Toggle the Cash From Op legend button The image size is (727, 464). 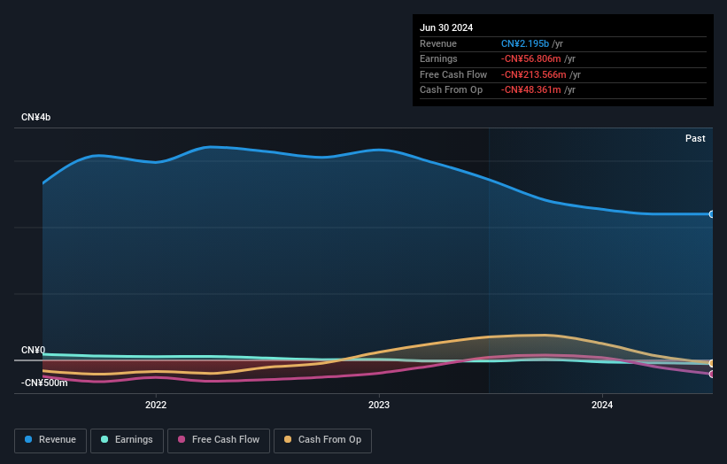(322, 440)
